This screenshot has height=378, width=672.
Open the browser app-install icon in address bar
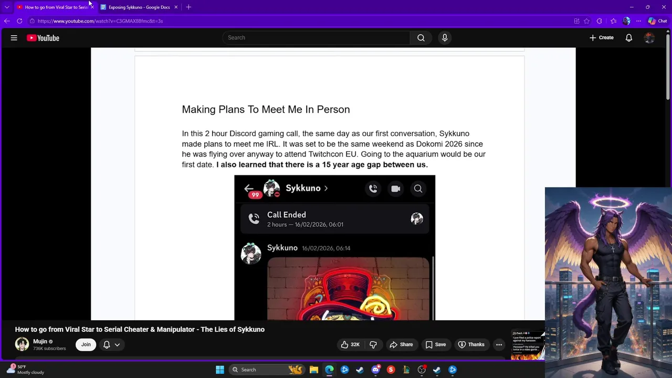coord(576,21)
